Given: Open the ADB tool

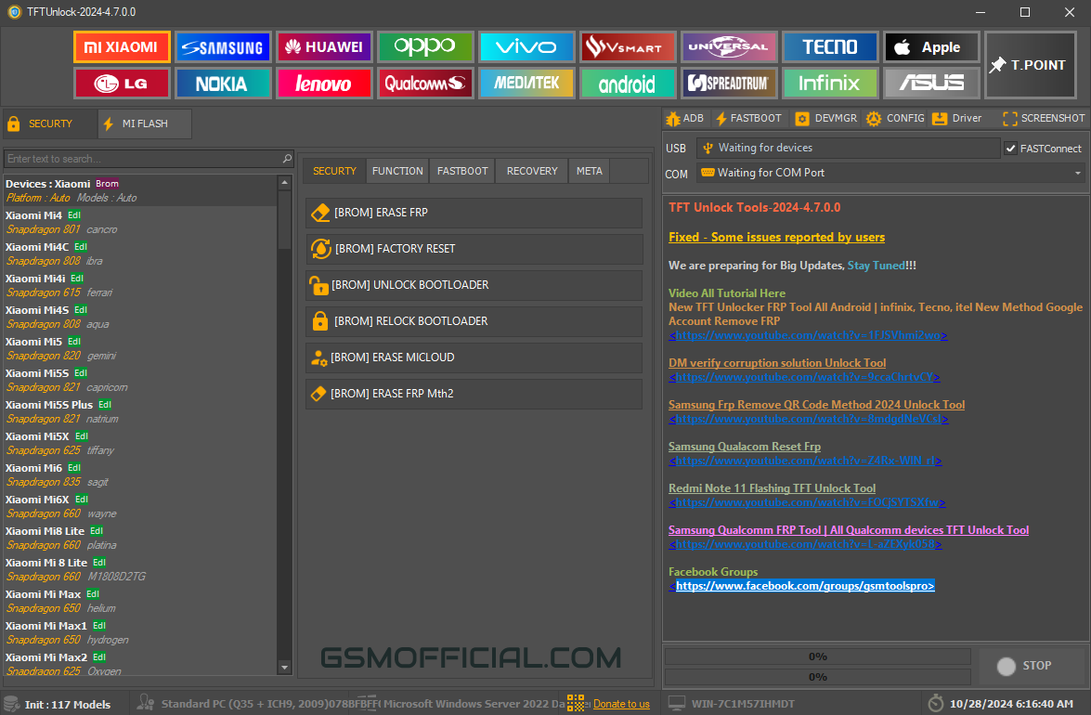Looking at the screenshot, I should [x=684, y=119].
